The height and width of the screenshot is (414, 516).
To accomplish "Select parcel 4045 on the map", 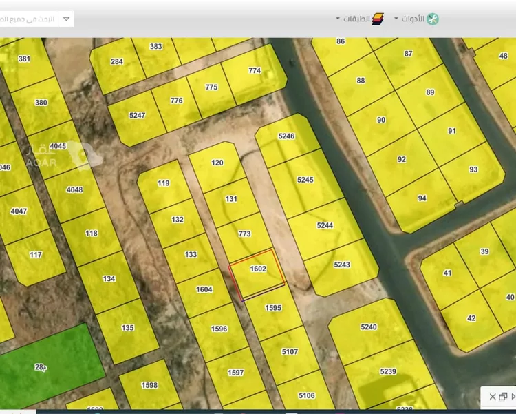I will (x=58, y=149).
